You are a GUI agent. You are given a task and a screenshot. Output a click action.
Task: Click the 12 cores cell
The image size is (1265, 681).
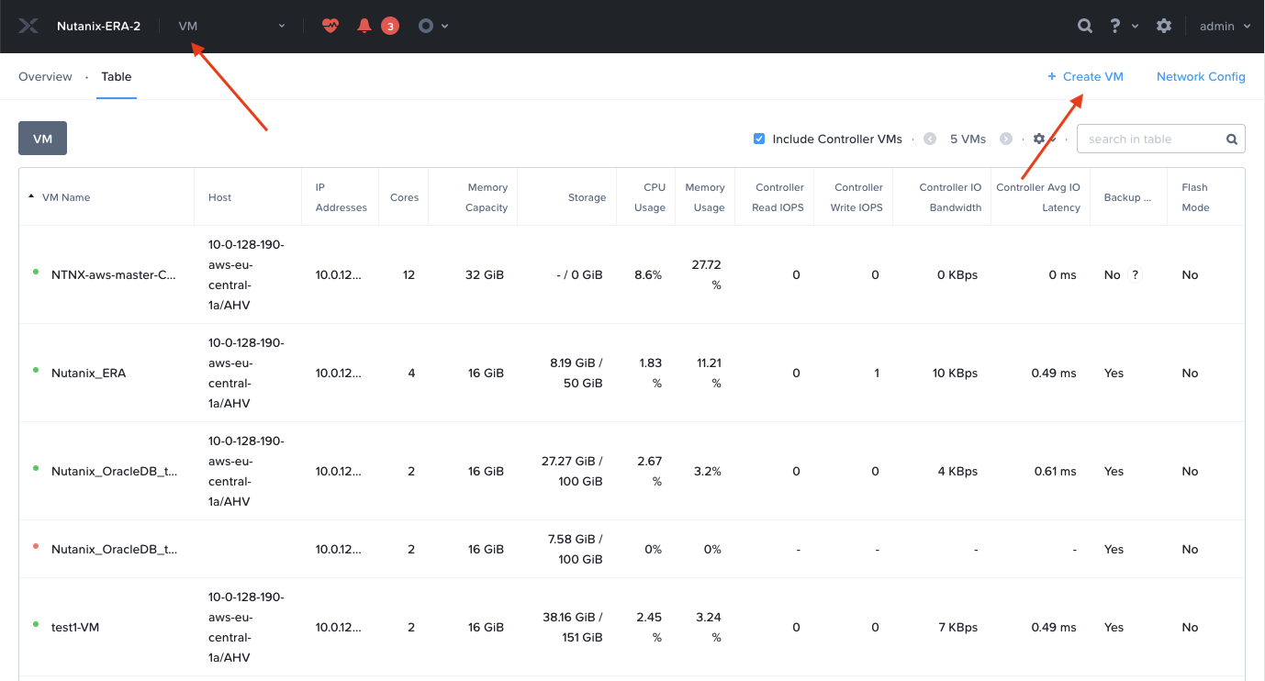(409, 274)
